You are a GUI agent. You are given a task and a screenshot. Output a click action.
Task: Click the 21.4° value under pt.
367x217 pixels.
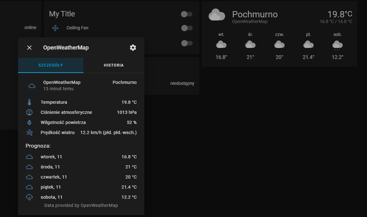pos(308,57)
